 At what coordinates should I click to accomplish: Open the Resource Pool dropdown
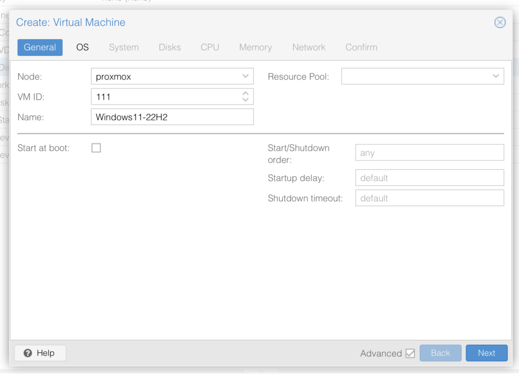click(495, 77)
